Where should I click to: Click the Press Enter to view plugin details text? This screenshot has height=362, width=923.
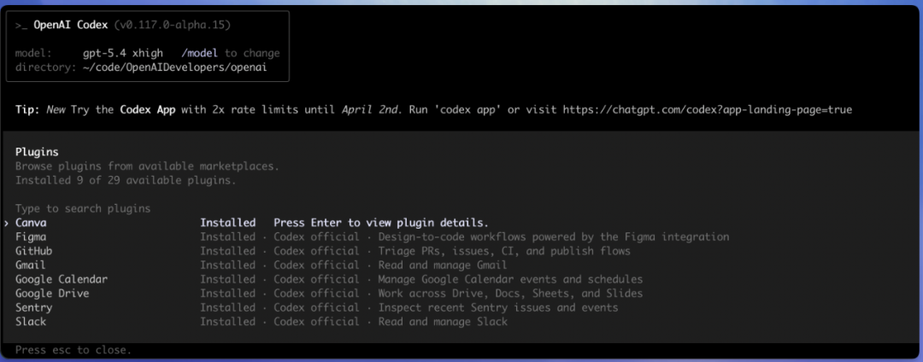[x=380, y=223]
